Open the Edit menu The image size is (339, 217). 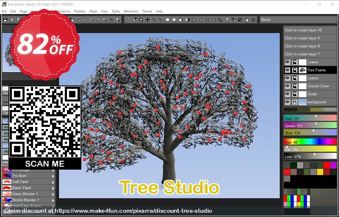click(x=13, y=11)
